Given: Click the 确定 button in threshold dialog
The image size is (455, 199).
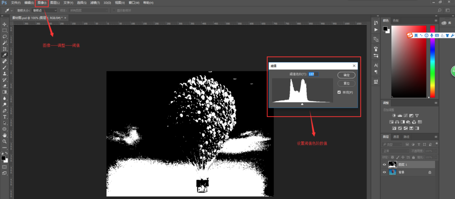Looking at the screenshot, I should 346,75.
